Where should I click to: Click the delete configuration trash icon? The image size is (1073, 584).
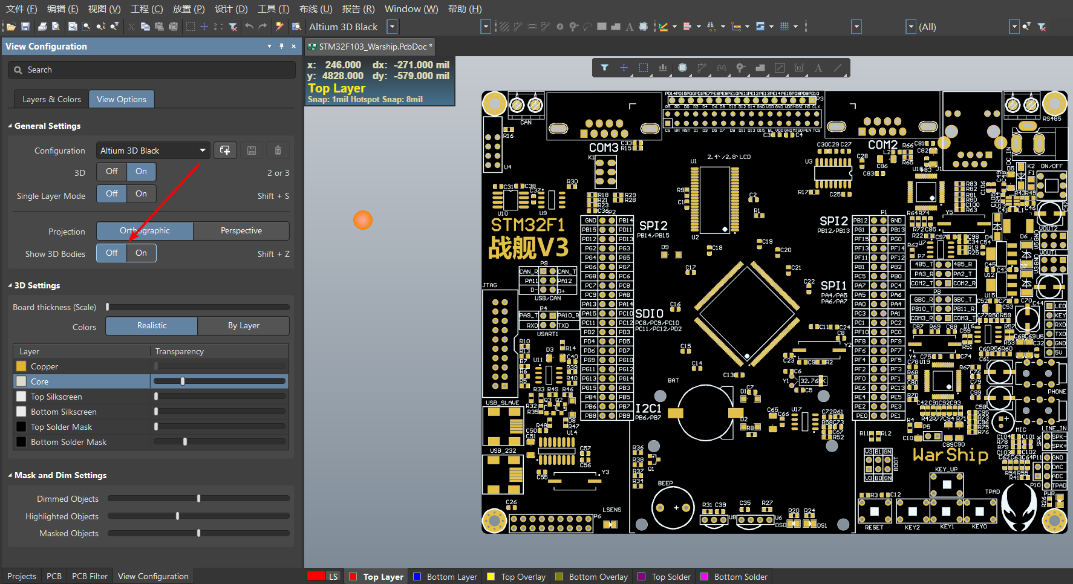click(x=278, y=151)
